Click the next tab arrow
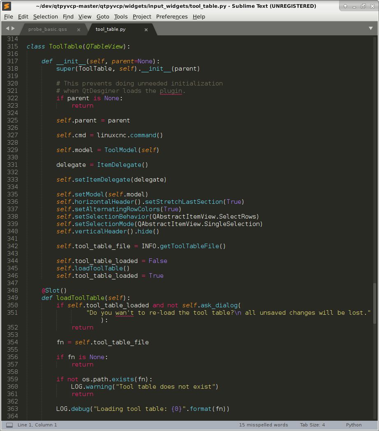Viewport: 379px width, 431px height. tap(13, 28)
